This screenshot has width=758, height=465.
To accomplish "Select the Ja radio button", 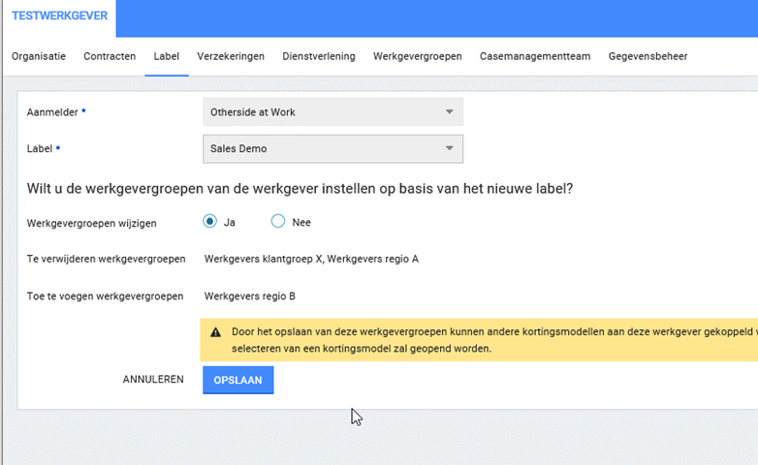I will coord(210,222).
